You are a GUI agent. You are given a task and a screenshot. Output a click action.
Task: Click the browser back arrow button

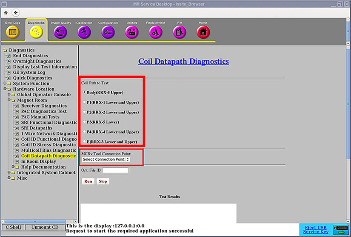16,13
